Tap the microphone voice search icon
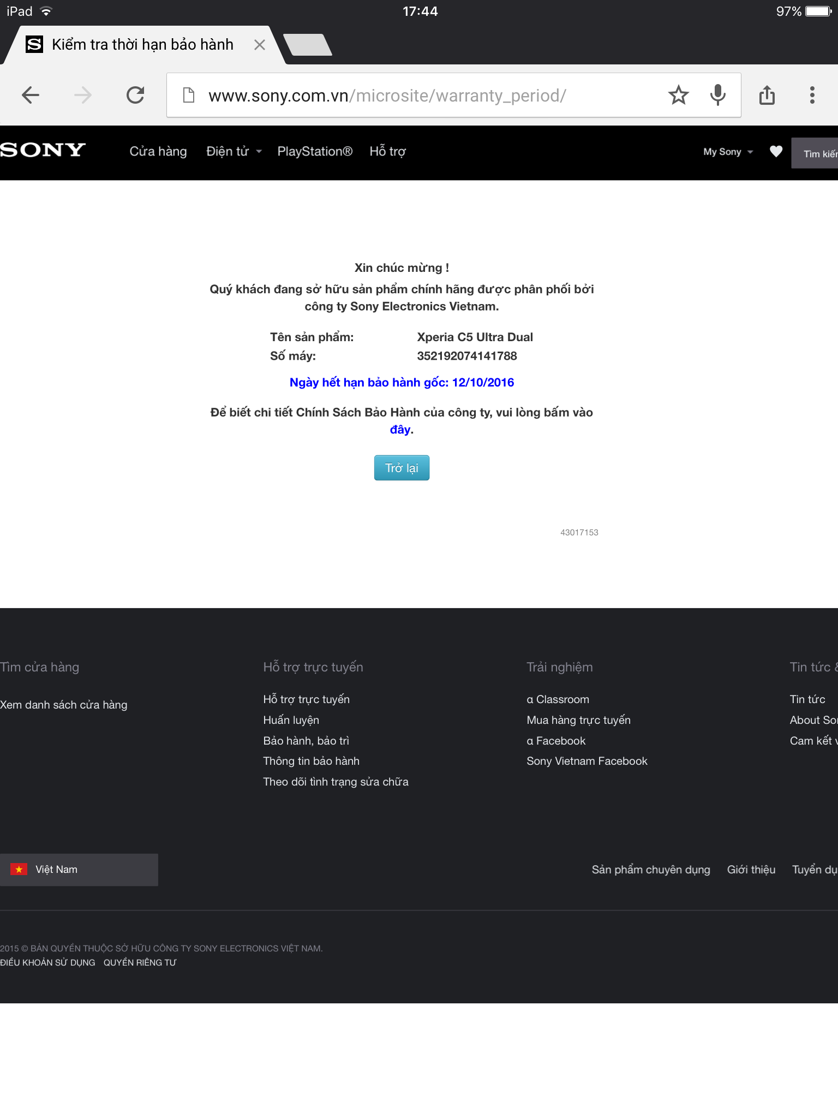This screenshot has width=838, height=1118. point(718,95)
